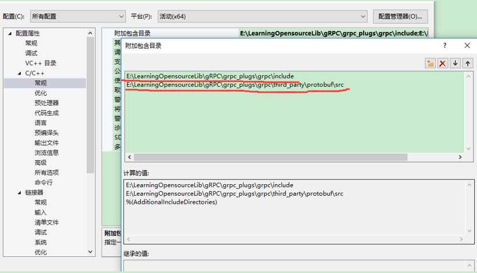Screen dimensions: 477x273
Task: Select 常规 under 链接器
Action: coord(40,203)
